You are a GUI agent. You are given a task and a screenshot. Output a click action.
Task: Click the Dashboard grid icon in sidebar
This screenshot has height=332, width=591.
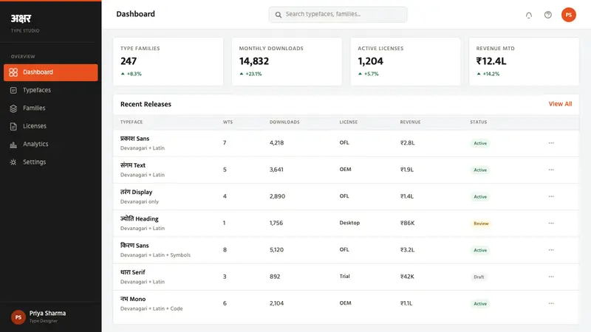click(13, 72)
